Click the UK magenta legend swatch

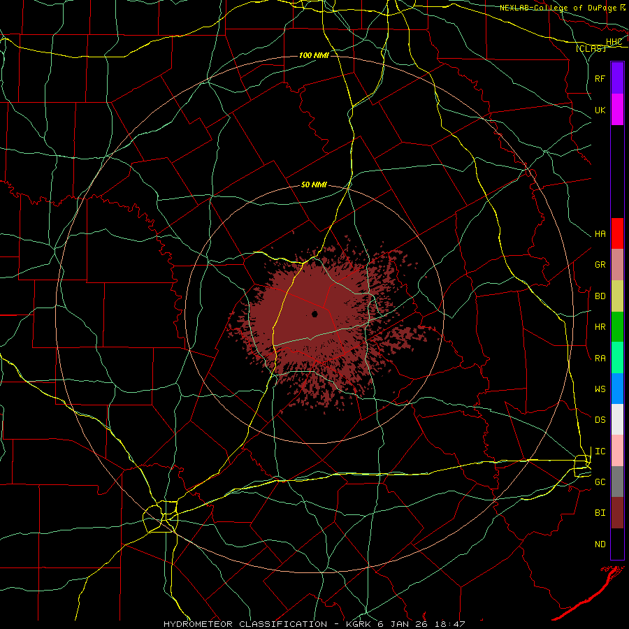(x=617, y=110)
